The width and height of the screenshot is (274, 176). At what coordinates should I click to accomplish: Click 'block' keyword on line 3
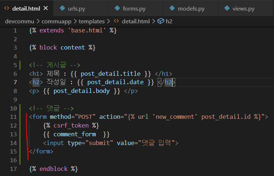click(48, 47)
